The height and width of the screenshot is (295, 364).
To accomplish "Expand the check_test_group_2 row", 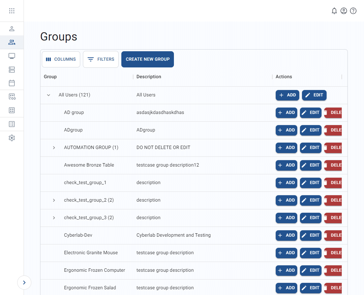I will click(54, 200).
